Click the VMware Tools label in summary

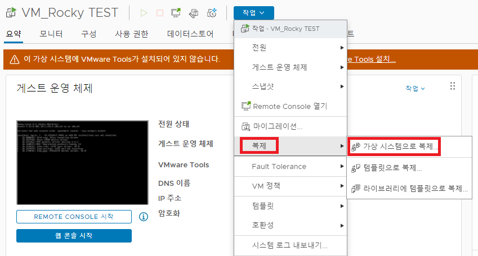coord(184,165)
